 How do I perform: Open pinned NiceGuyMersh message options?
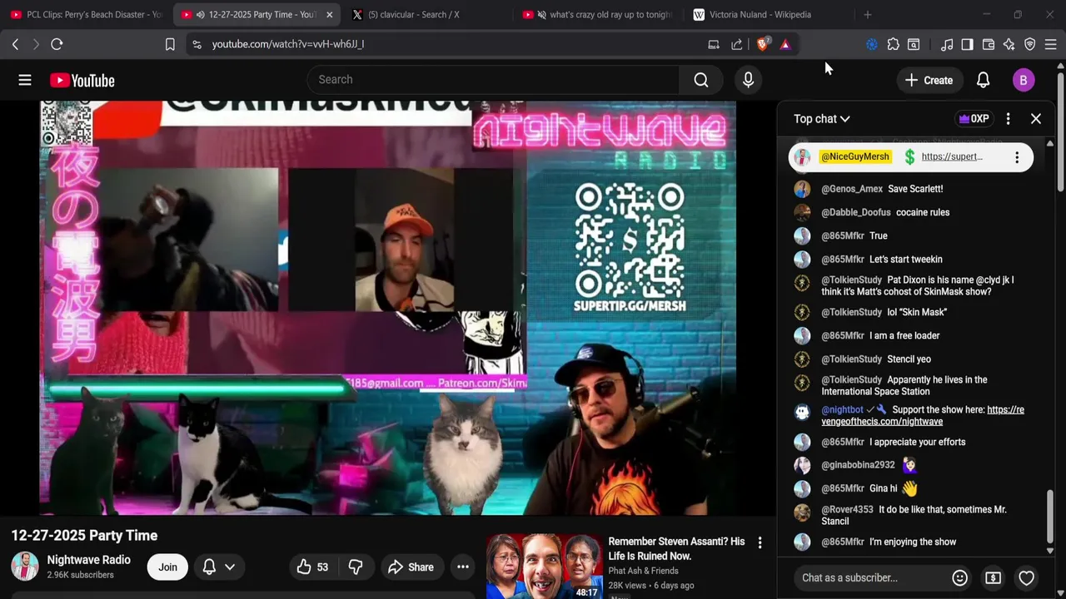coord(1017,156)
